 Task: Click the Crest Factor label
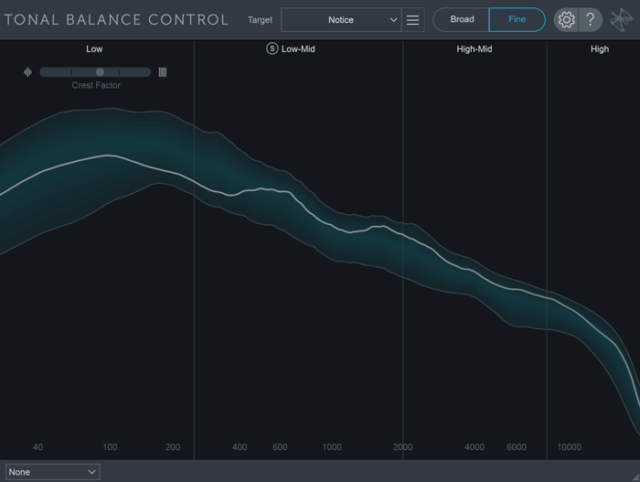tap(96, 85)
